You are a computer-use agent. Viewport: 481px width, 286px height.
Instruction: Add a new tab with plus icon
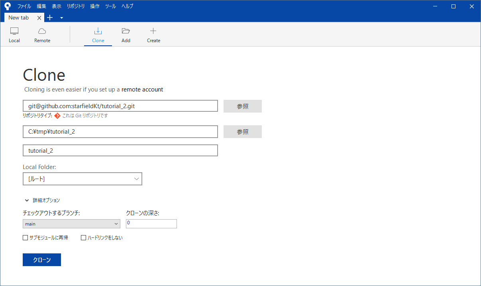point(50,18)
